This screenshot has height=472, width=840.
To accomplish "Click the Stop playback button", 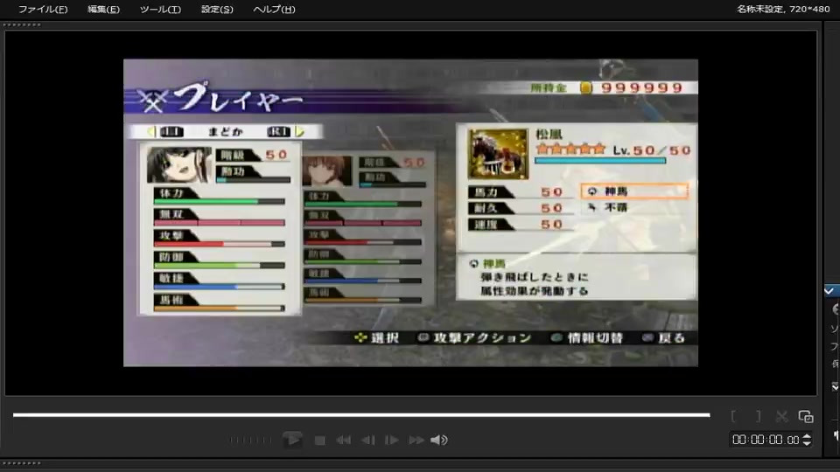I will tap(320, 441).
